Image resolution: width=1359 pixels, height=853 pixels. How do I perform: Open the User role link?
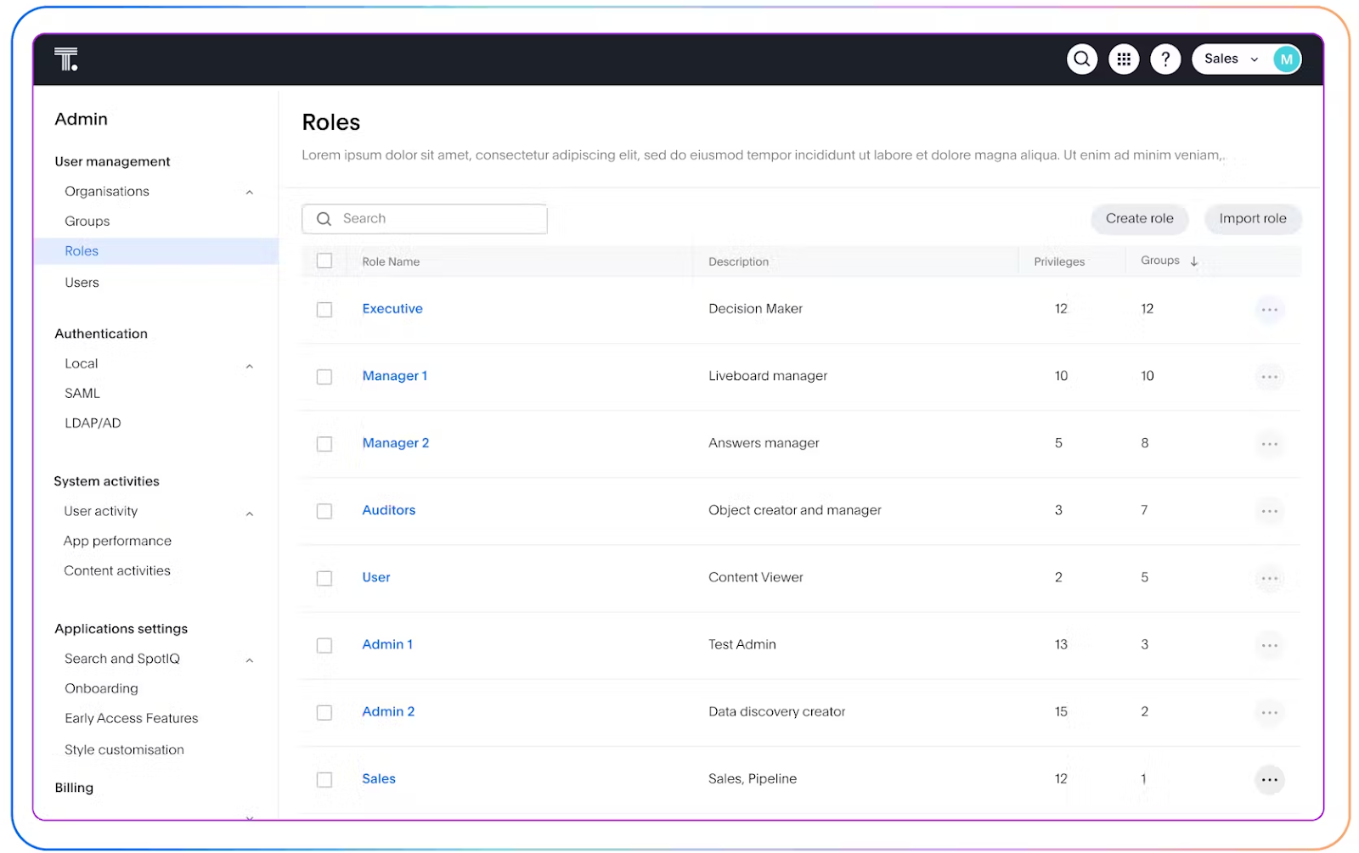(376, 577)
